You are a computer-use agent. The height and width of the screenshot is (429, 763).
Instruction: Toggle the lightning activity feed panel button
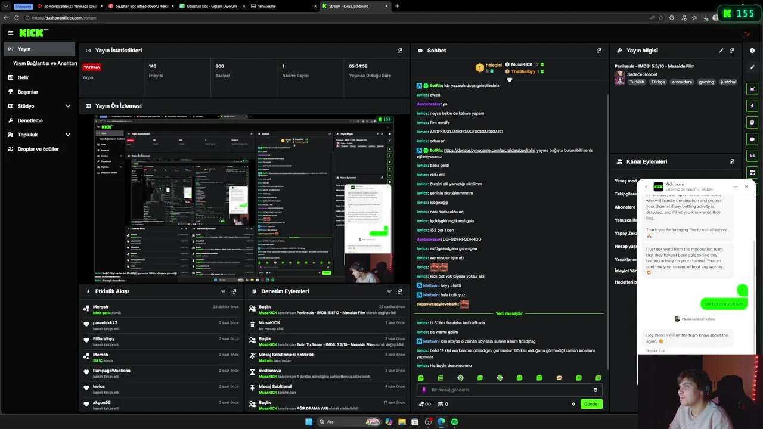pyautogui.click(x=752, y=105)
